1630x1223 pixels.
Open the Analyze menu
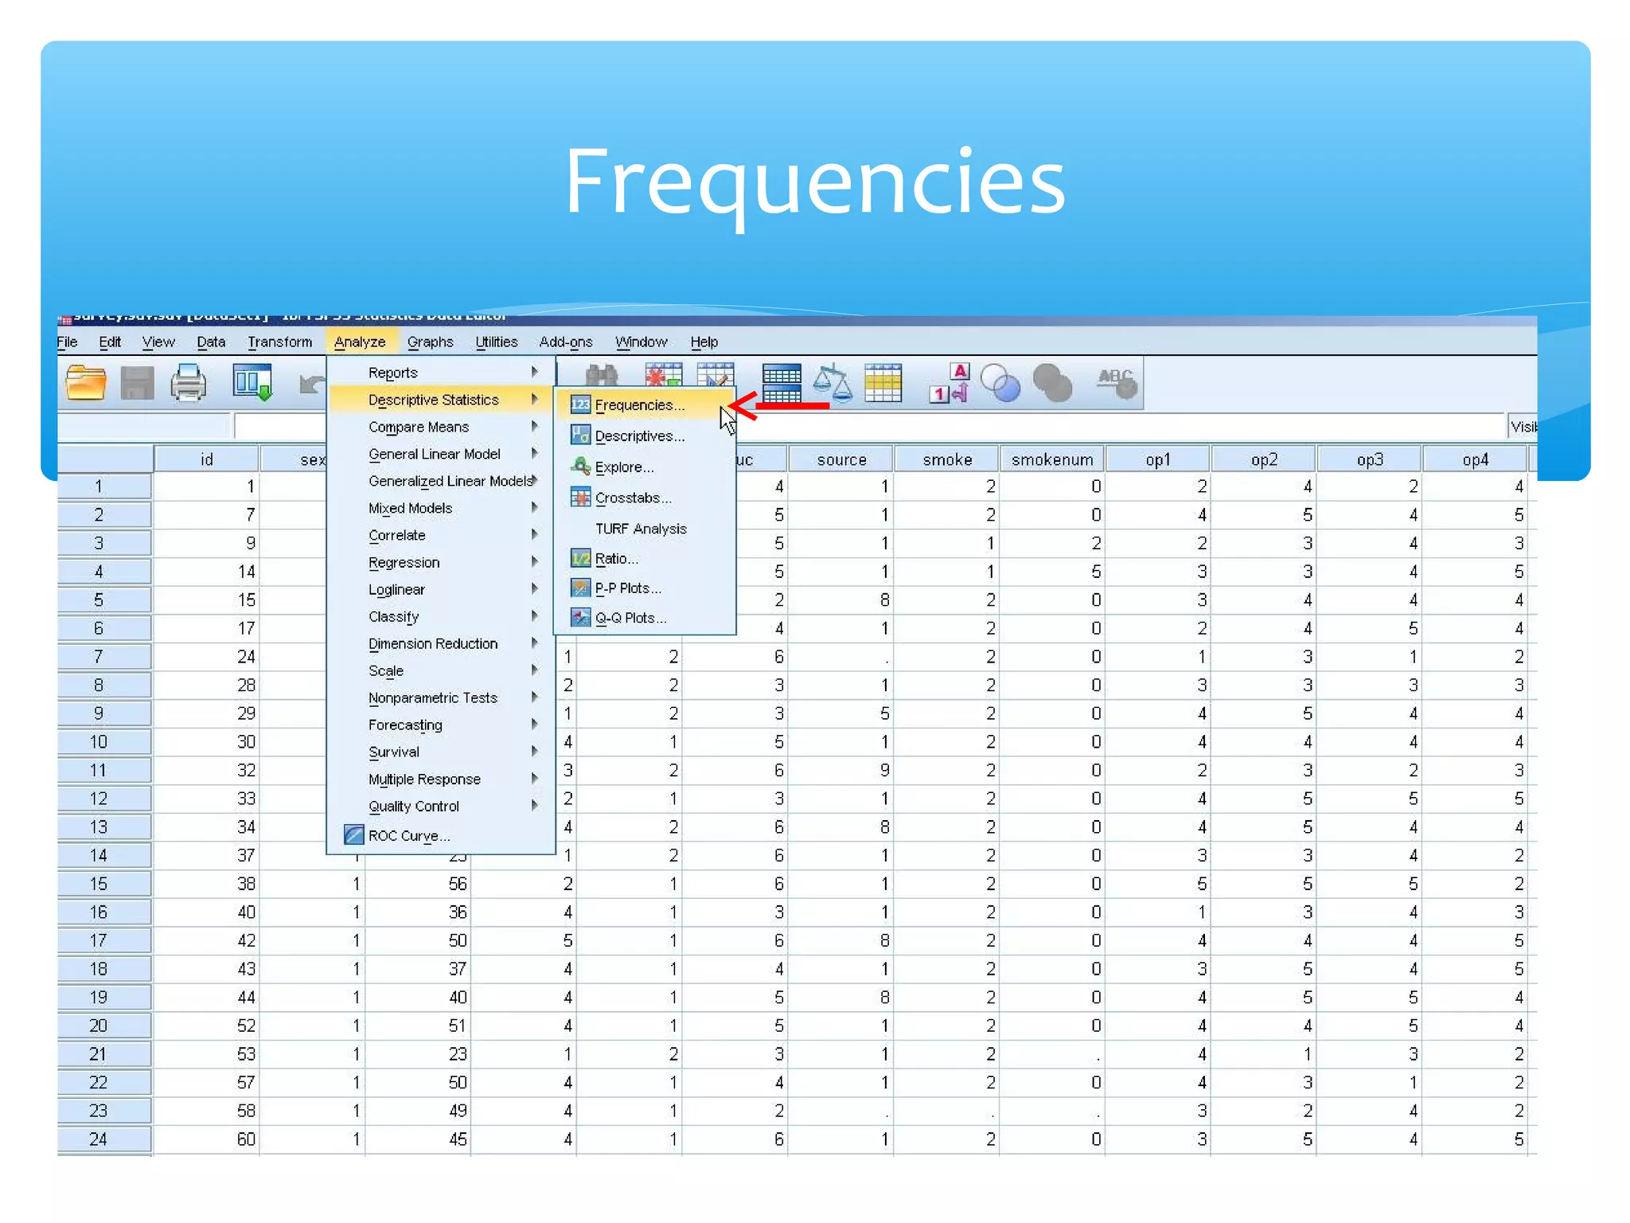pos(360,342)
